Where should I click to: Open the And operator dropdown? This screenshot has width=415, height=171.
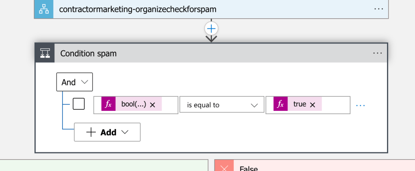point(74,82)
